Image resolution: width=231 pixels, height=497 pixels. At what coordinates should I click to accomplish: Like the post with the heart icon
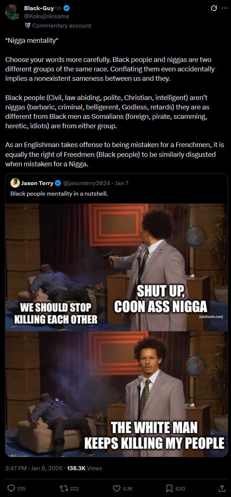(116, 488)
